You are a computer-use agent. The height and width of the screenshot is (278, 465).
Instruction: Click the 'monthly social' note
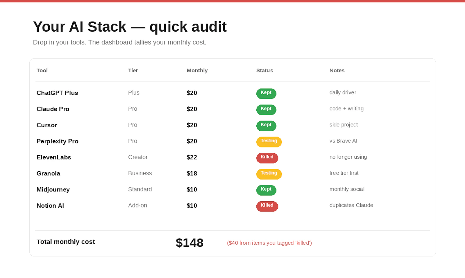[x=347, y=189]
